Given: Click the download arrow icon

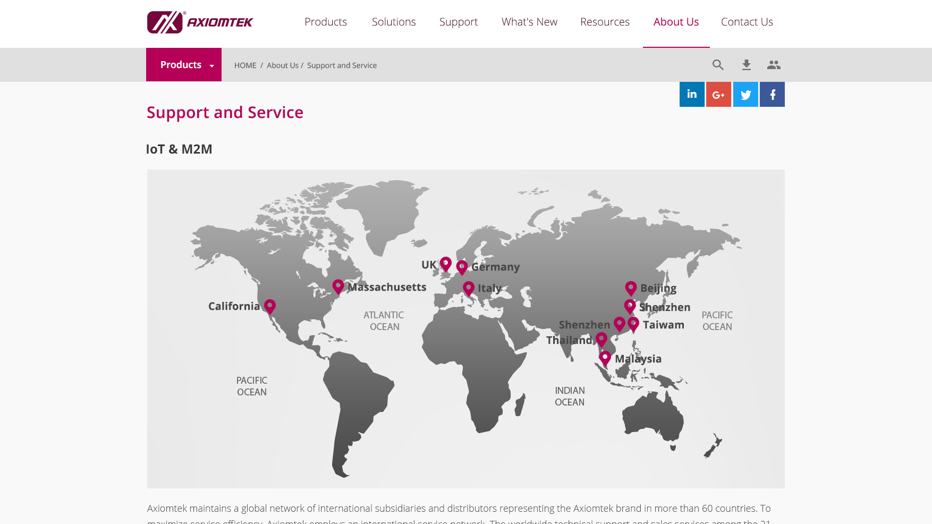Looking at the screenshot, I should tap(746, 65).
